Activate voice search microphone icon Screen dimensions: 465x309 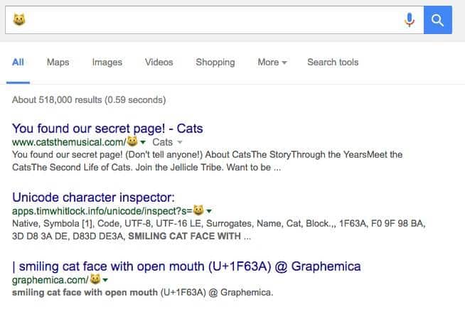point(410,20)
